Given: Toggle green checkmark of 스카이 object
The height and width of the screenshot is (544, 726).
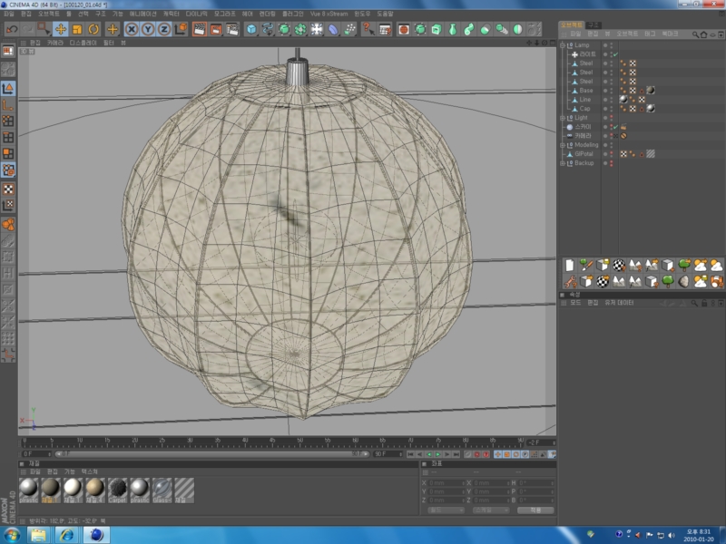Looking at the screenshot, I should (x=616, y=127).
